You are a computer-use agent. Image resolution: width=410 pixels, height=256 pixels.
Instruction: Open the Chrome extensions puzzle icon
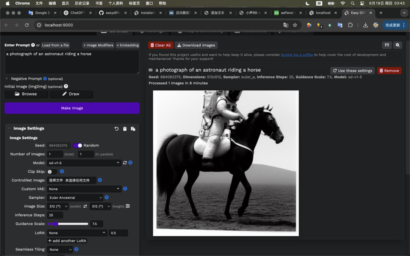click(x=350, y=25)
